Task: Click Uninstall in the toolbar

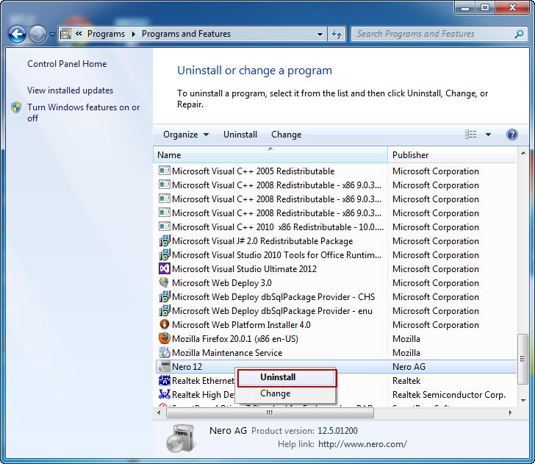Action: [240, 135]
